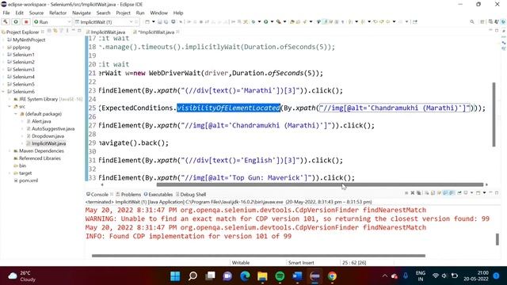Open Spotify from the taskbar
This screenshot has height=285, width=507.
[280, 276]
